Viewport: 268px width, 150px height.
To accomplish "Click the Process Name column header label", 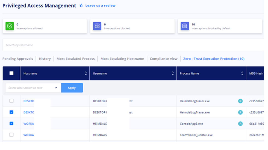I will click(x=189, y=74).
